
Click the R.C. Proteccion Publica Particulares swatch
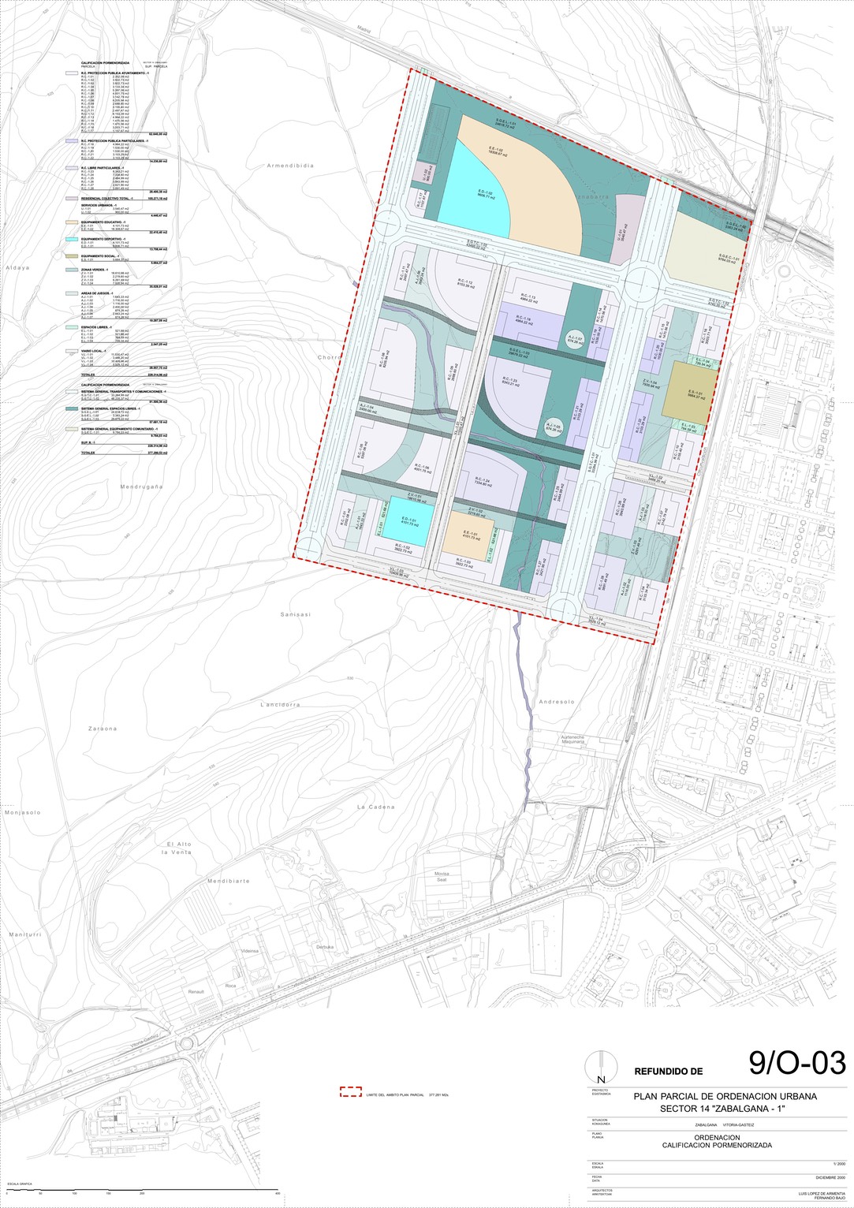coord(72,141)
